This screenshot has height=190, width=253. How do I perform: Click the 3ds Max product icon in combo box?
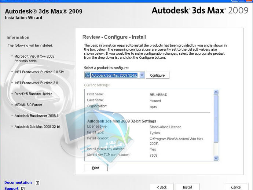click(88, 75)
